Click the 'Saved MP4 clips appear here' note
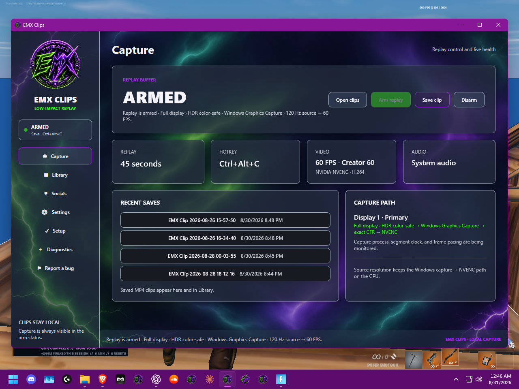Screen dimensions: 519x389 tap(167, 290)
